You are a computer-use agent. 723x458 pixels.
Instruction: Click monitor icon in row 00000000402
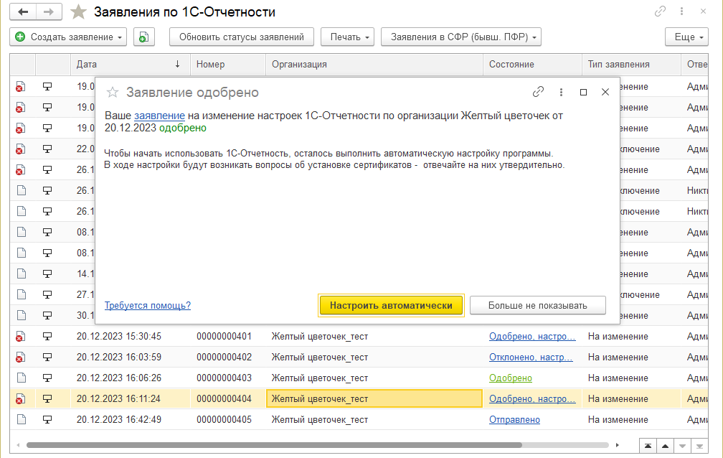click(47, 357)
